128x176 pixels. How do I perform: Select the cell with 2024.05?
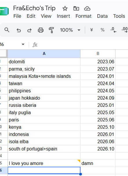[x=98, y=91]
